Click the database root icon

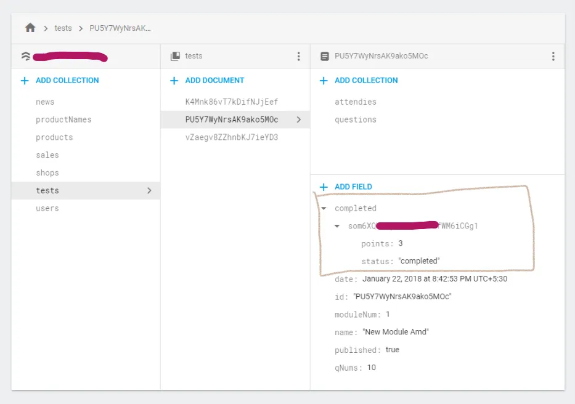[25, 56]
